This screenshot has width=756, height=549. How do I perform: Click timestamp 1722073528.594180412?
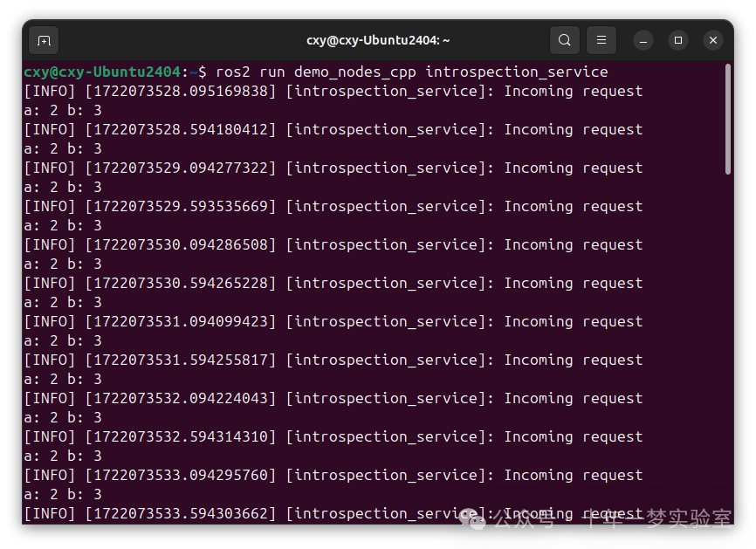pos(181,130)
